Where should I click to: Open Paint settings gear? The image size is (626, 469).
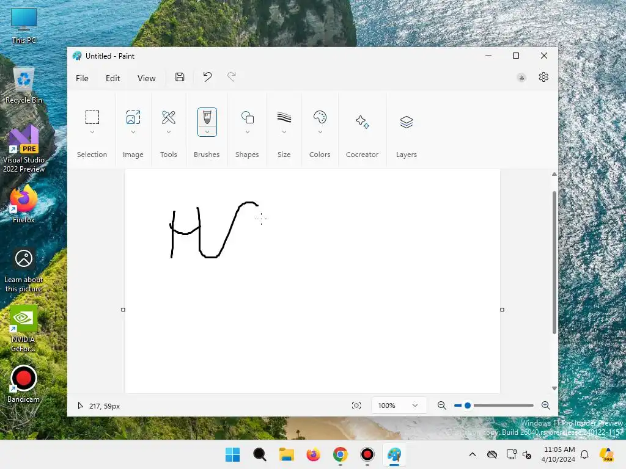(x=543, y=77)
